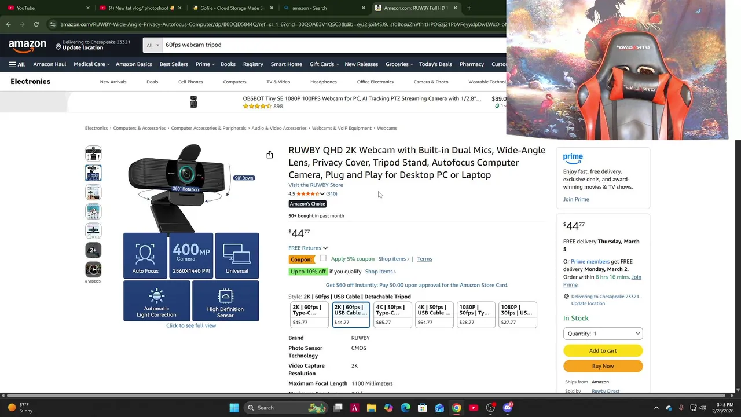Open the Headphones electronics subcategory
Image resolution: width=741 pixels, height=417 pixels.
pyautogui.click(x=324, y=82)
